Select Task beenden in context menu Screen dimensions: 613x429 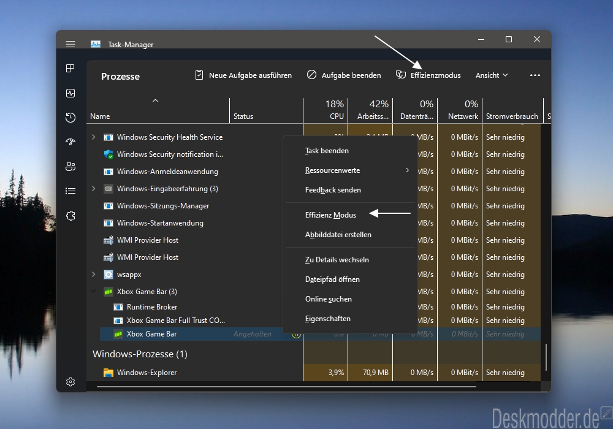pyautogui.click(x=350, y=150)
